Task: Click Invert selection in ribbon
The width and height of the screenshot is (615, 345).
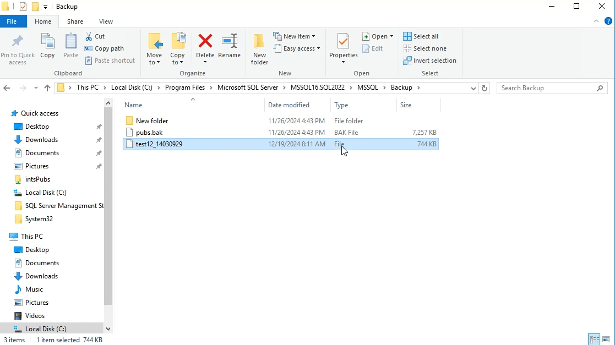Action: click(430, 61)
